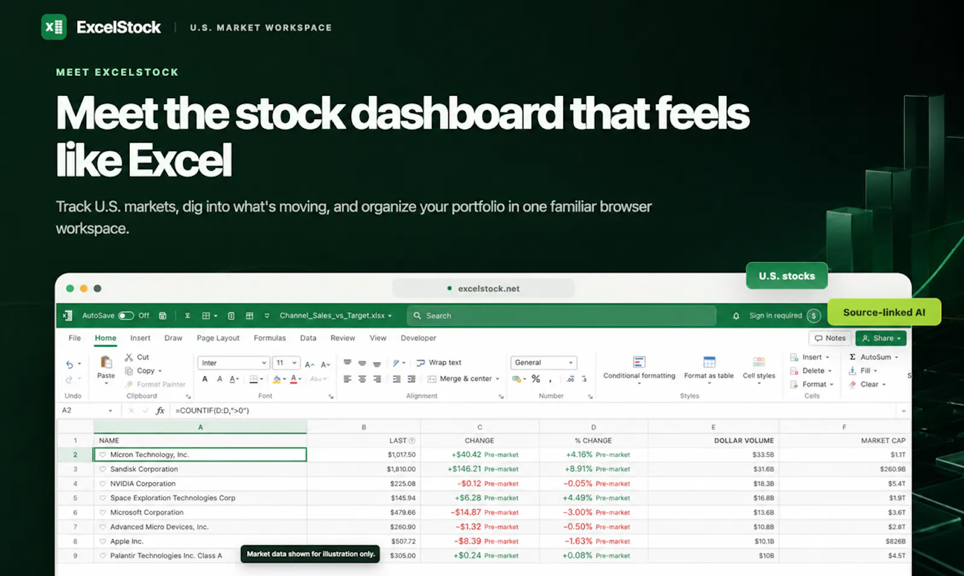Toggle favorite heart for Sandisk Corporation

pyautogui.click(x=103, y=469)
